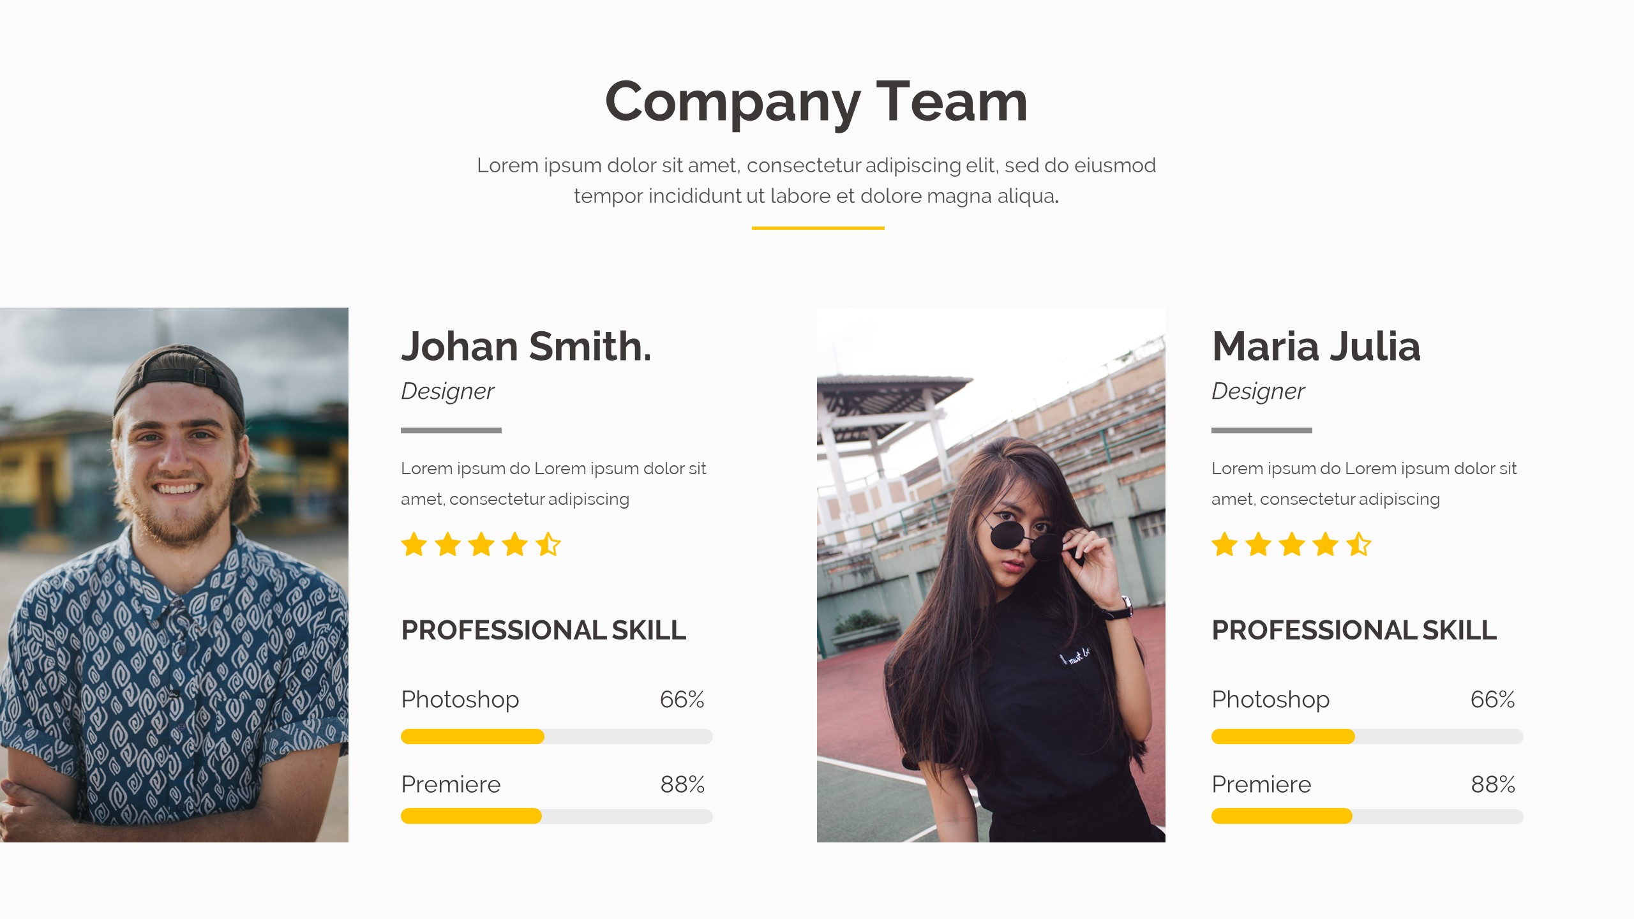Screen dimensions: 1634x919
Task: Click the fourth star in Maria Julia's rating
Action: click(1325, 544)
